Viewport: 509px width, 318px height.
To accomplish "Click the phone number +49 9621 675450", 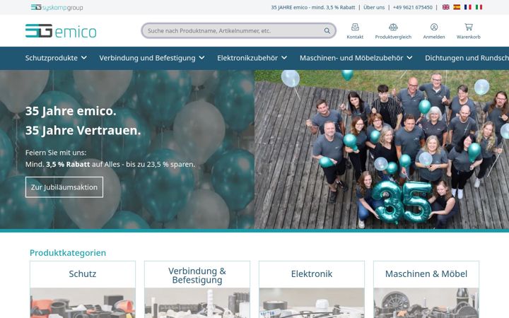I will (x=413, y=7).
